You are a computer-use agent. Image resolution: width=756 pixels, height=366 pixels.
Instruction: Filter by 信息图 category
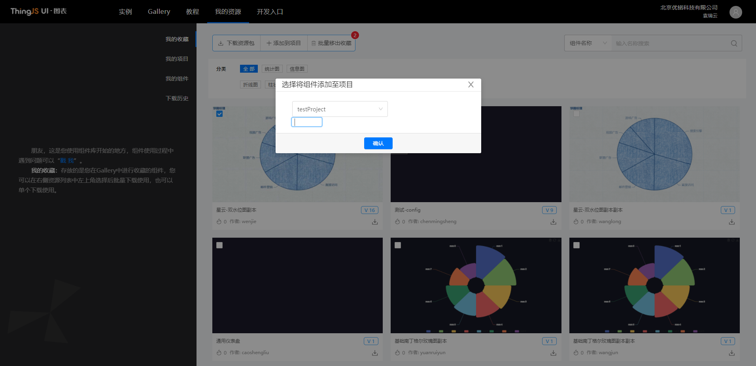tap(297, 69)
